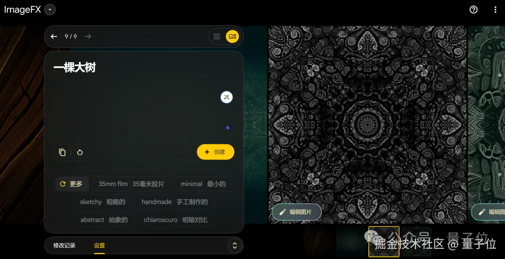Go back to the previous prompt arrow

54,36
